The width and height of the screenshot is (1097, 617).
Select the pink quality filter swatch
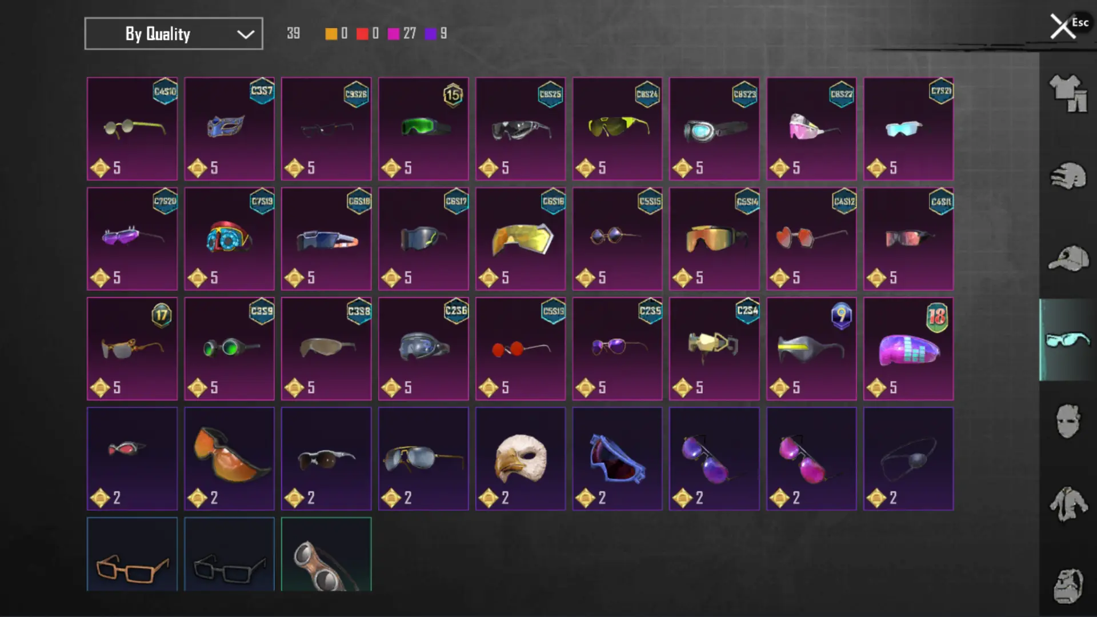coord(393,34)
